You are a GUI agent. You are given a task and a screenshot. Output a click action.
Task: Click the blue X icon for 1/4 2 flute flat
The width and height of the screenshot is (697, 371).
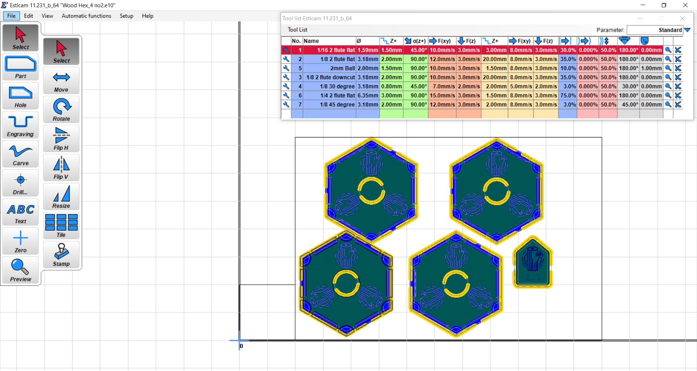pyautogui.click(x=678, y=95)
